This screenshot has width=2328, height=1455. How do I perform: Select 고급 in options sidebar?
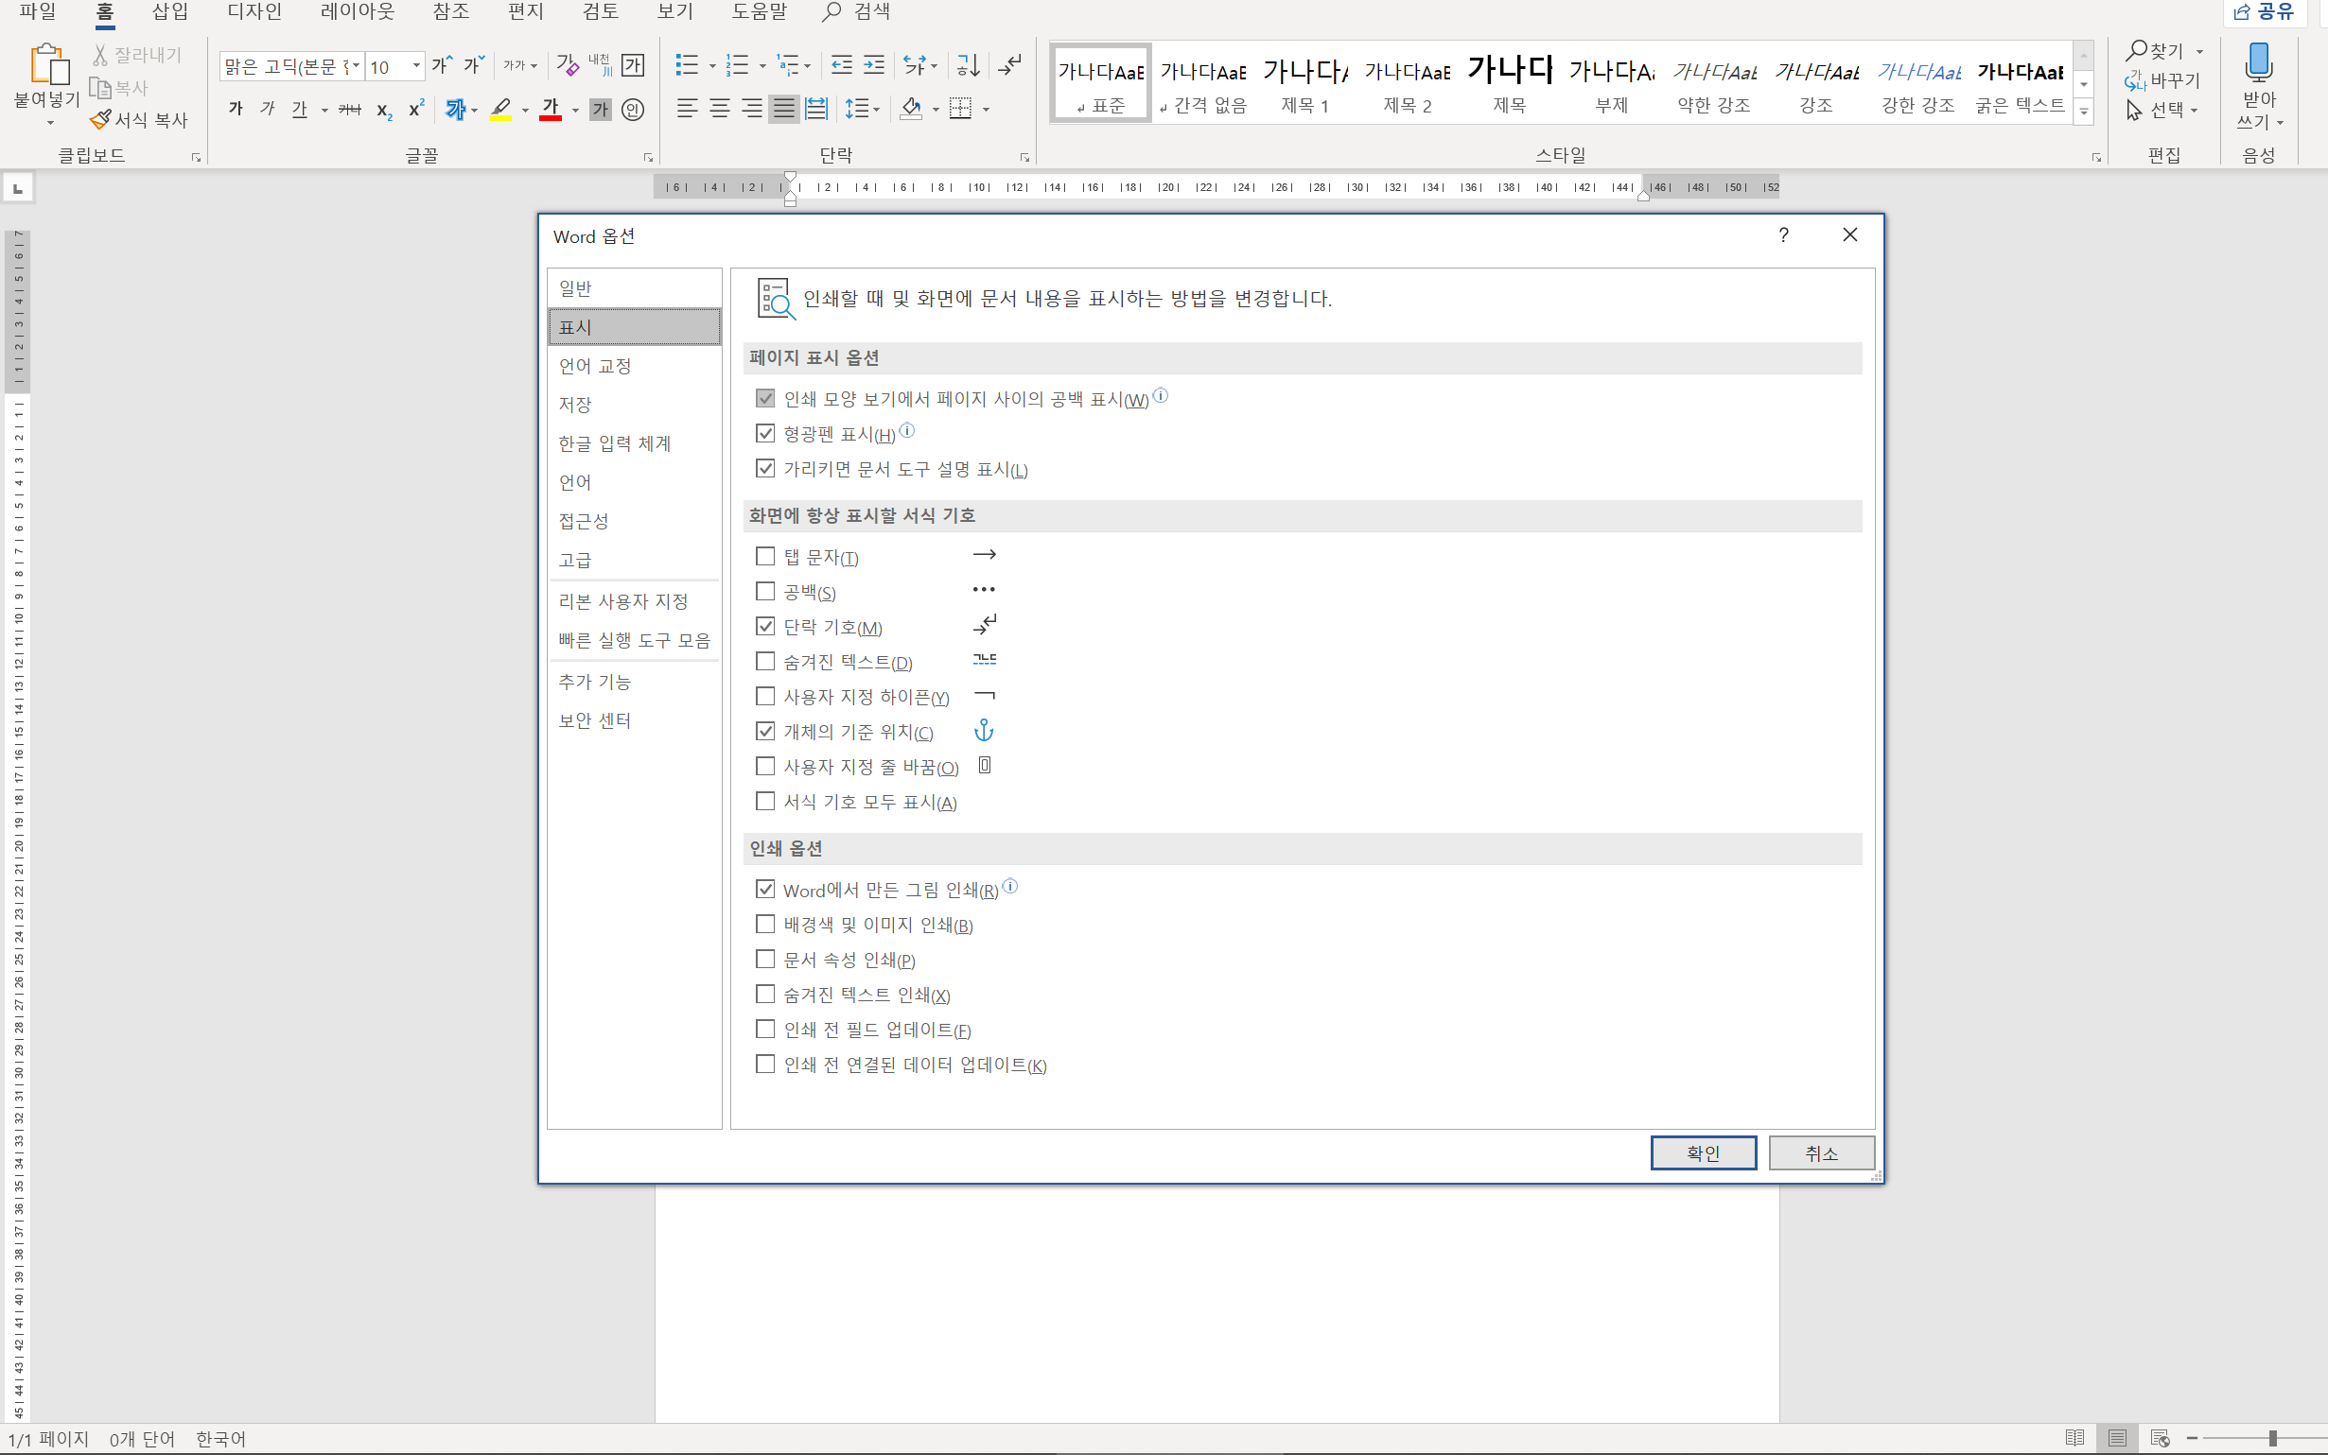[x=576, y=560]
